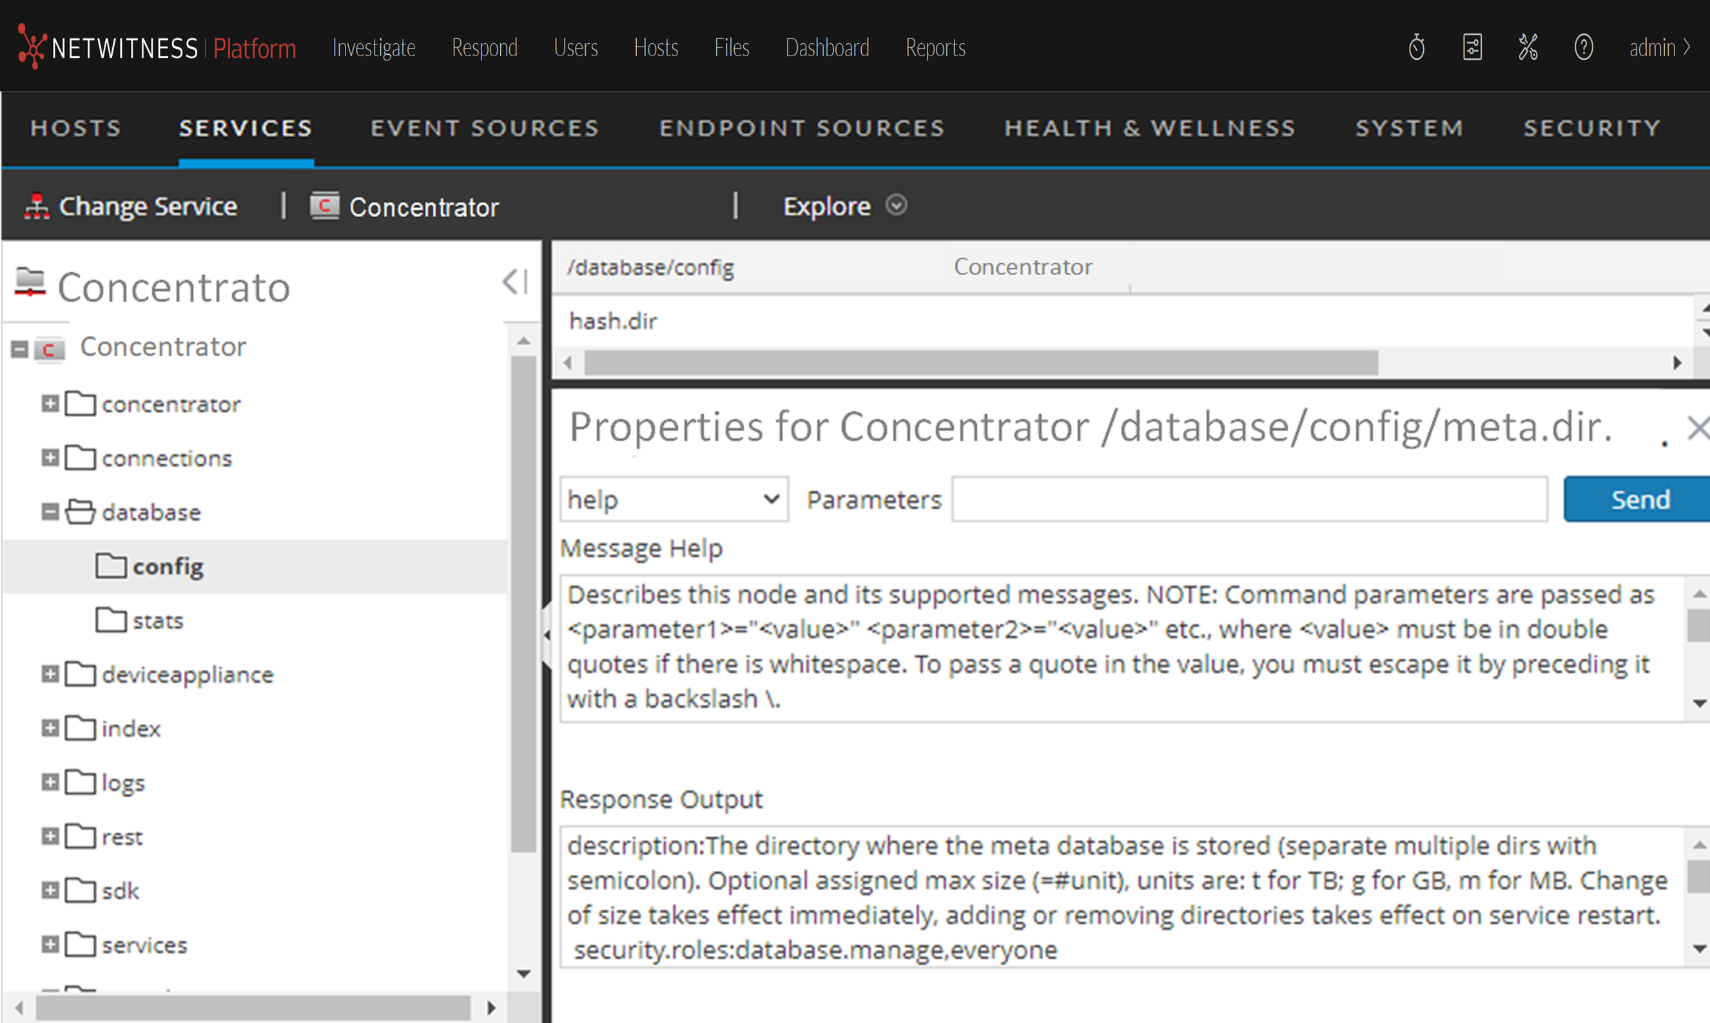Click the NetWitness Platform logo

coord(157,48)
